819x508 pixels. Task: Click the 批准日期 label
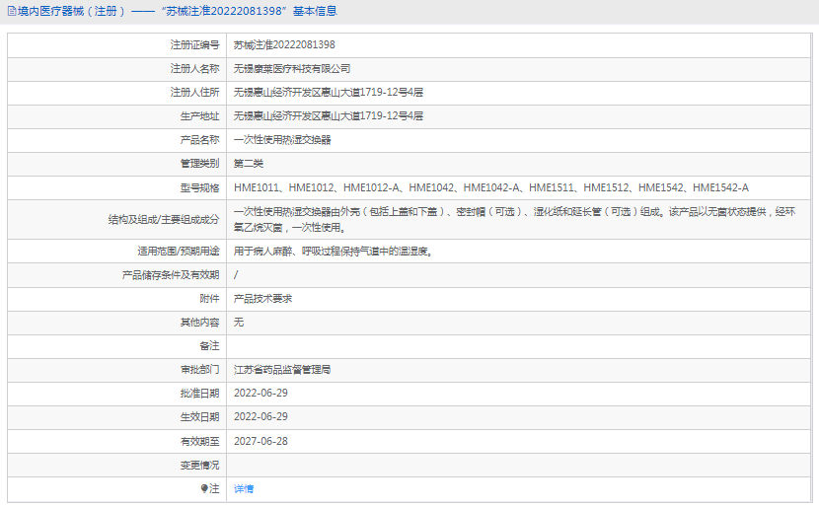coord(200,394)
